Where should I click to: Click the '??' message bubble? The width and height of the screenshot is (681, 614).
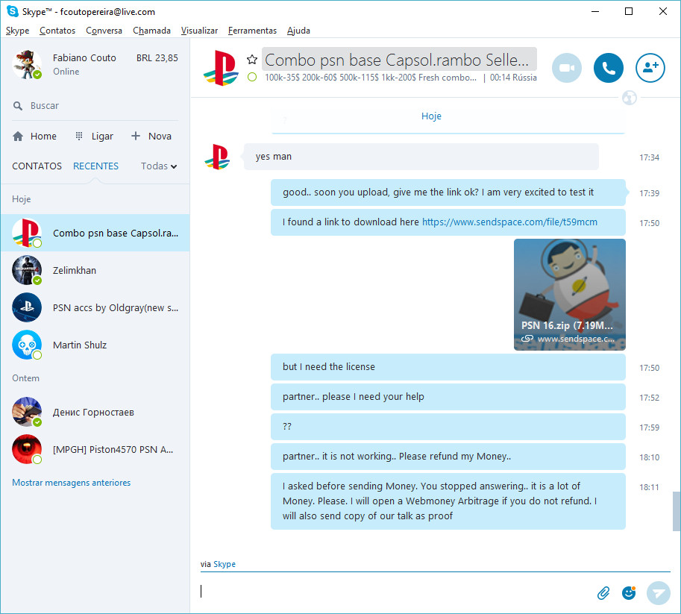(448, 426)
